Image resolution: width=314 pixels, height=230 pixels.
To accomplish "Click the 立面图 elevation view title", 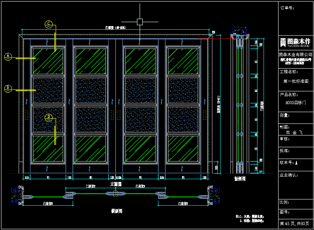I will pos(115,184).
